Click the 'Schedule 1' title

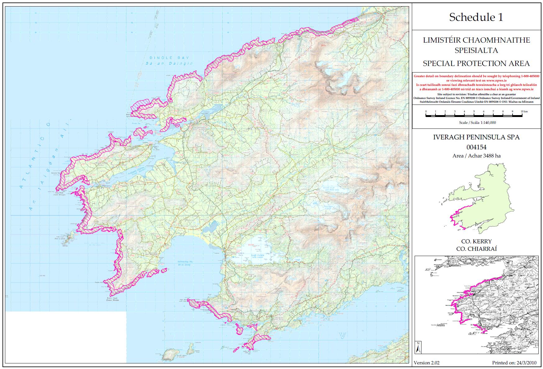pyautogui.click(x=476, y=17)
